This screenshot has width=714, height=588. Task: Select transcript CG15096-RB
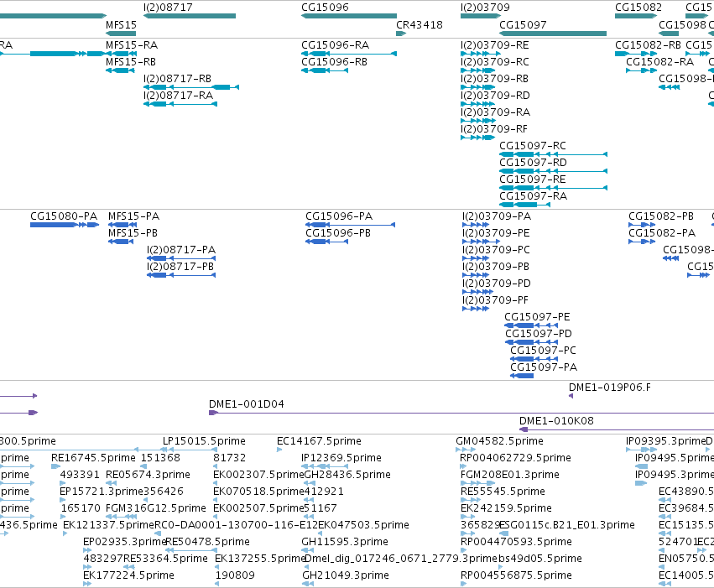[x=335, y=62]
